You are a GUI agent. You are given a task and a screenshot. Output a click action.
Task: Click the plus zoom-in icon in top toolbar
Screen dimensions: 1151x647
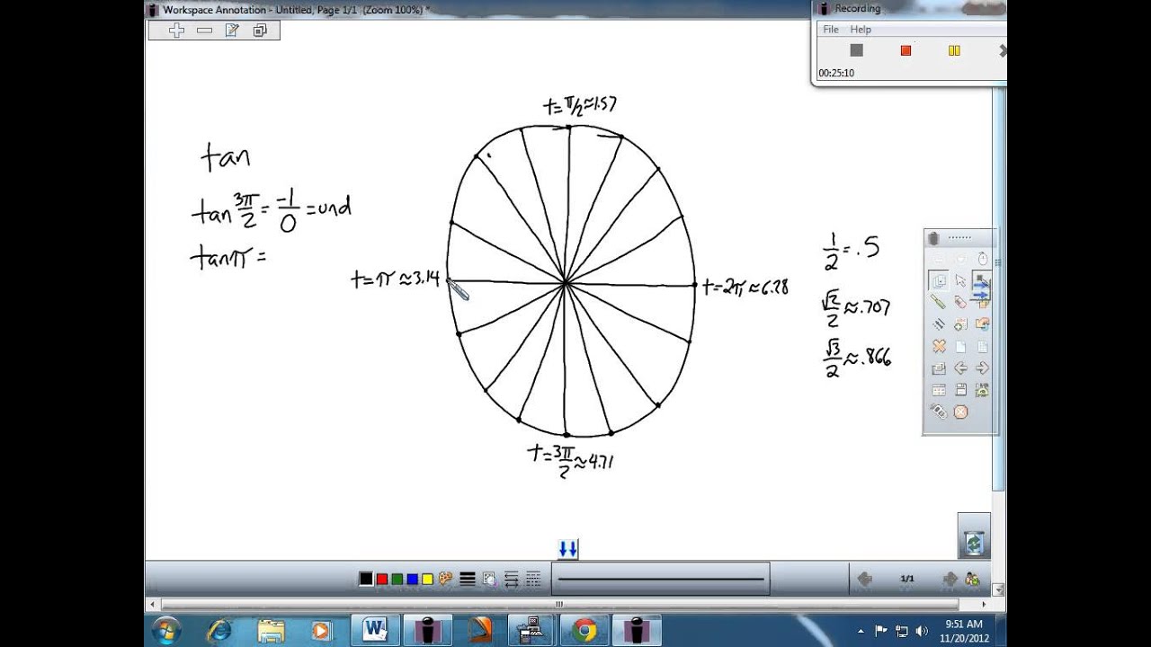click(x=176, y=31)
